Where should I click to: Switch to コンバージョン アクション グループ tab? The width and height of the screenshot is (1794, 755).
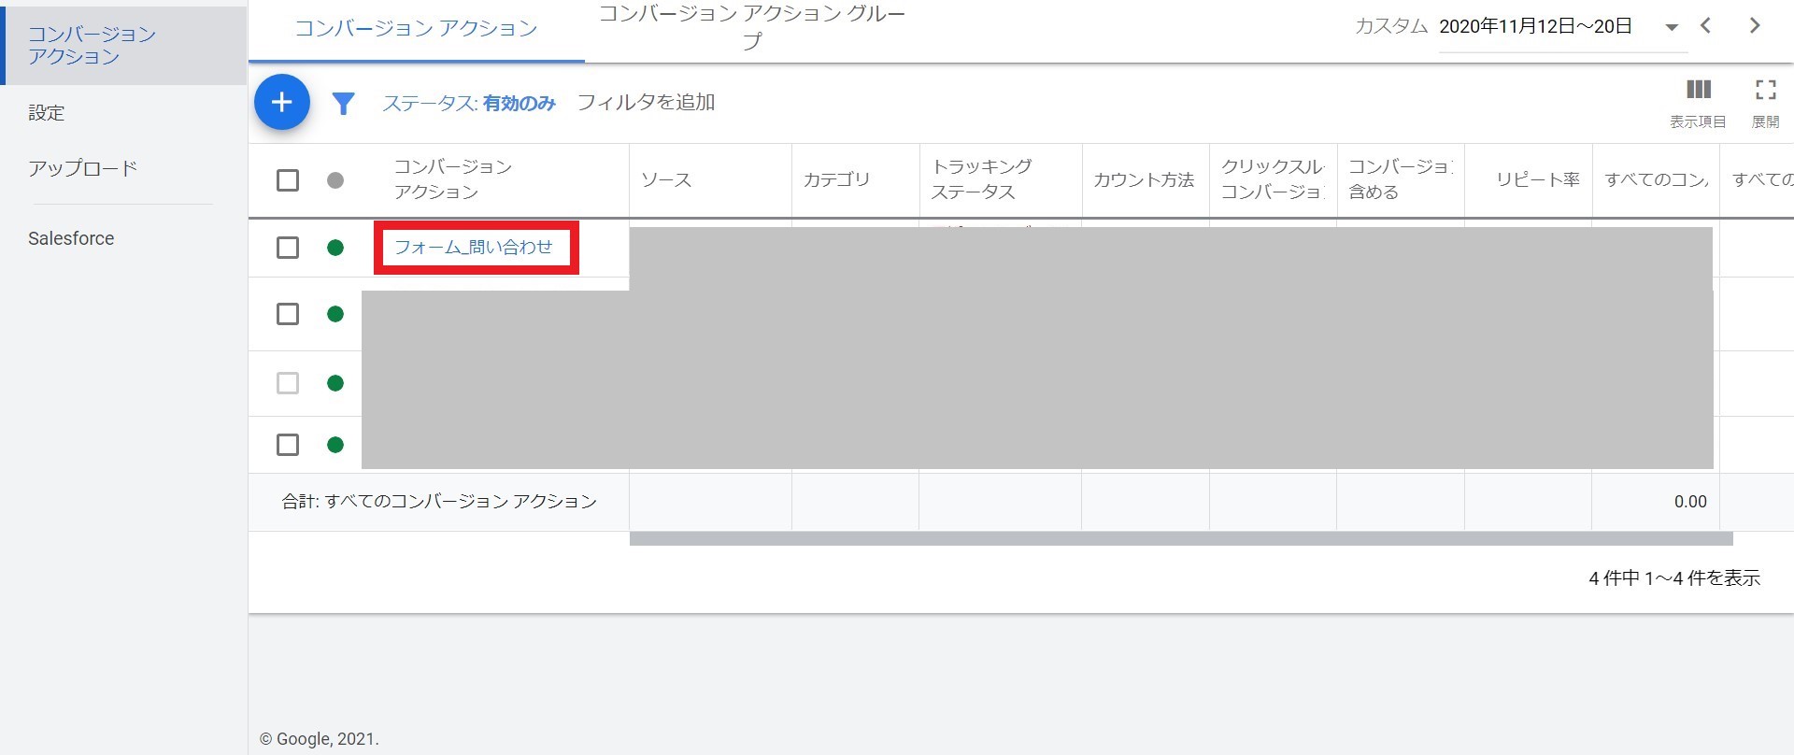pyautogui.click(x=752, y=28)
